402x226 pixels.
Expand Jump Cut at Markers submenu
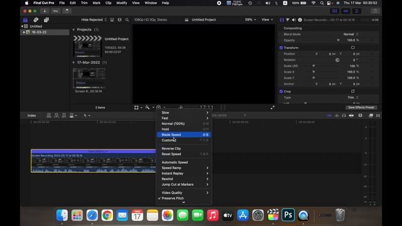click(184, 185)
